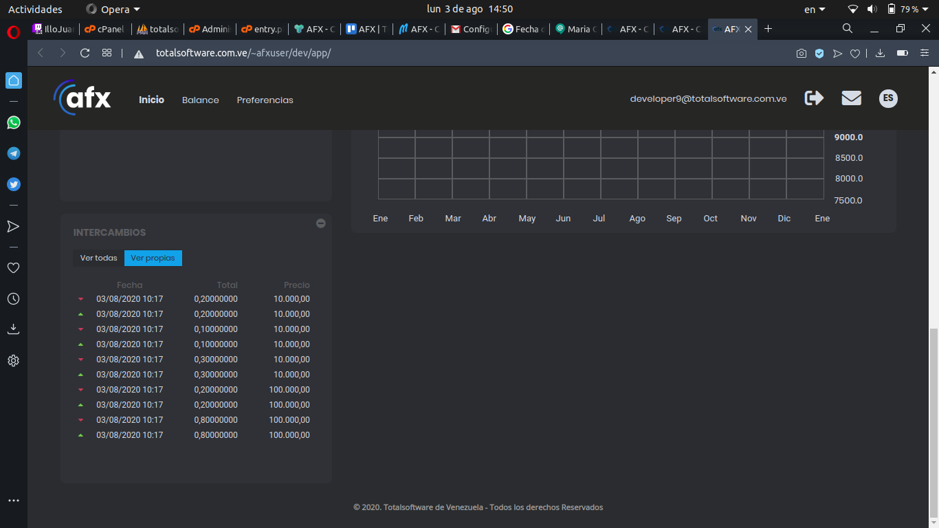Open WhatsApp in the Opera sidebar

pyautogui.click(x=13, y=122)
